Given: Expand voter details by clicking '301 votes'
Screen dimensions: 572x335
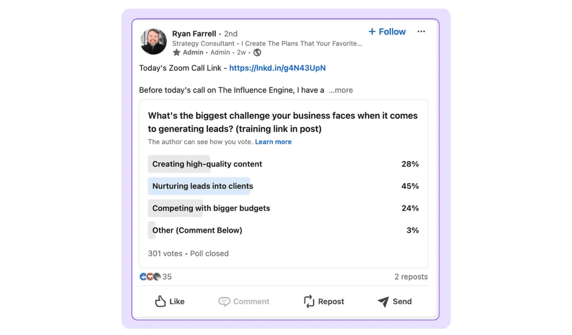Looking at the screenshot, I should click(165, 253).
